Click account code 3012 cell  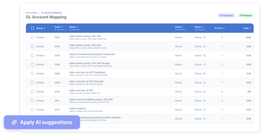pos(57,110)
